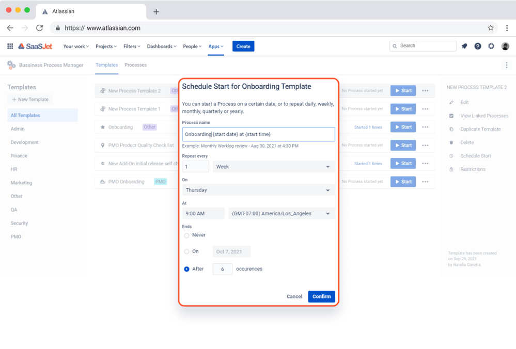Confirm the schedule start
This screenshot has width=516, height=349.
pyautogui.click(x=321, y=296)
